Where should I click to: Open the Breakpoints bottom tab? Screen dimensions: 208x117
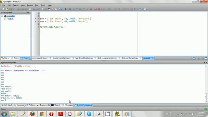tap(43, 105)
